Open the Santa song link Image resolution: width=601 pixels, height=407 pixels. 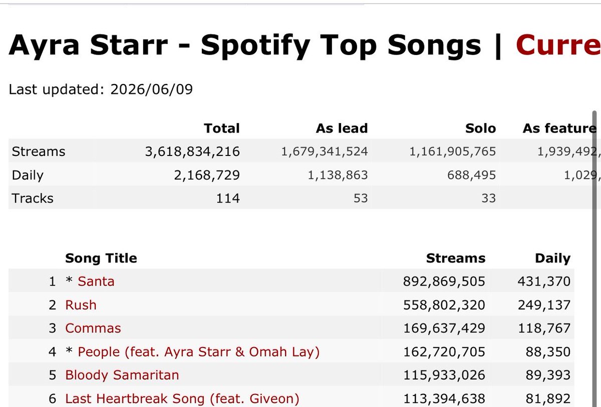[96, 281]
